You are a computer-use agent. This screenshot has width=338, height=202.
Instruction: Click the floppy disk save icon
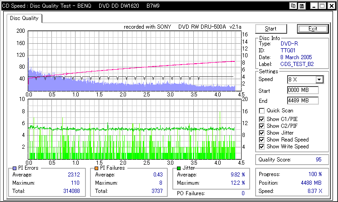[x=303, y=6]
